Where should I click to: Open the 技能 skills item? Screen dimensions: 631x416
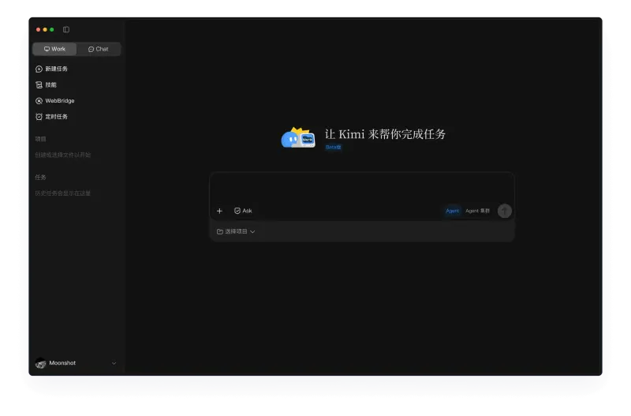[x=46, y=85]
